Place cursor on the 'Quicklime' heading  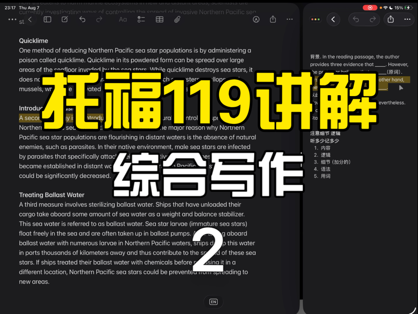(33, 41)
